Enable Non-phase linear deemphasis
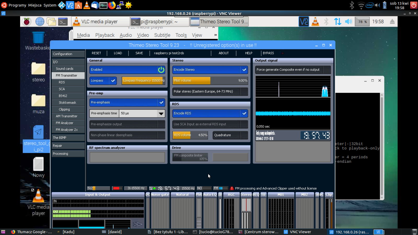Image resolution: width=418 pixels, height=235 pixels. click(127, 135)
